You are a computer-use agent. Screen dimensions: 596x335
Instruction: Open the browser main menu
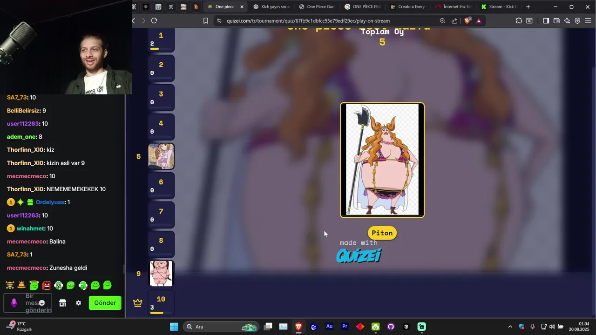[588, 20]
